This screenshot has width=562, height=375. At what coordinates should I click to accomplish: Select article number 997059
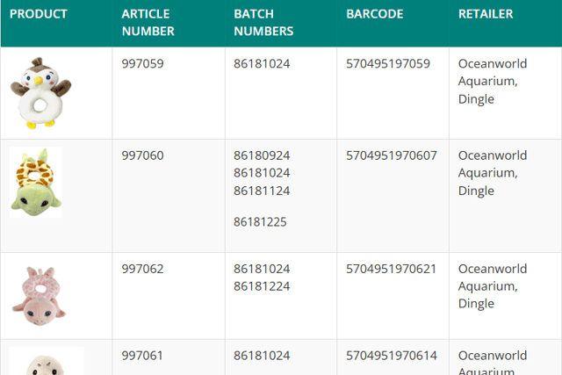click(142, 63)
